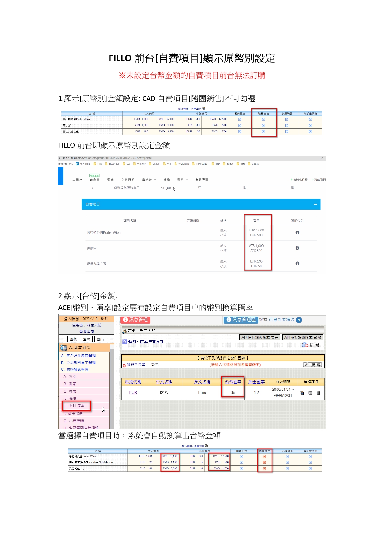This screenshot has height=543, width=384.
Task: Click the 搜尋 search button
Action: click(x=313, y=364)
